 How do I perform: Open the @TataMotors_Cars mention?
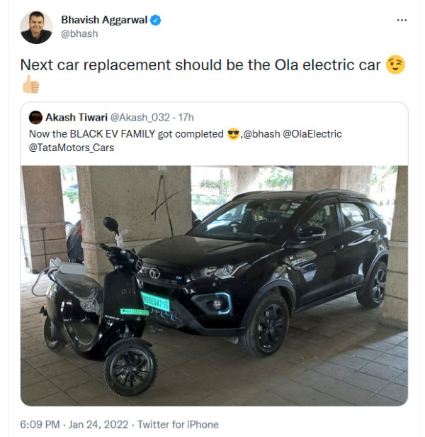pos(72,148)
